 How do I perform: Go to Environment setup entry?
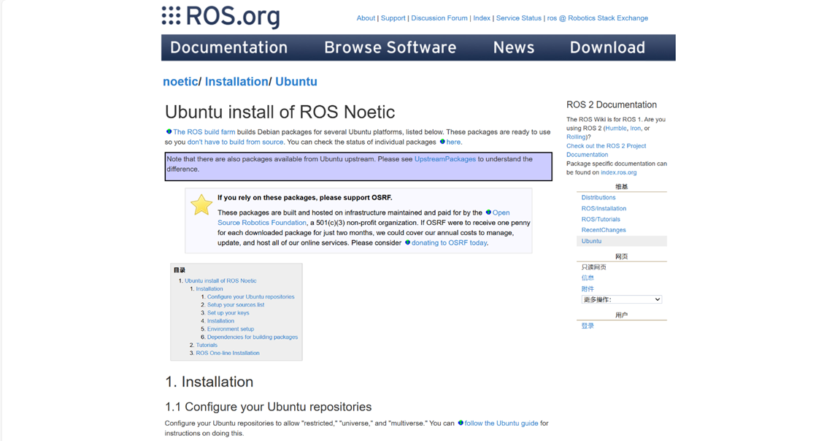coord(231,329)
